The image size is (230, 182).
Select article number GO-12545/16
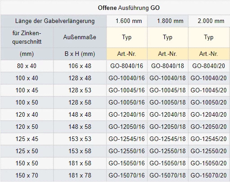127,139
